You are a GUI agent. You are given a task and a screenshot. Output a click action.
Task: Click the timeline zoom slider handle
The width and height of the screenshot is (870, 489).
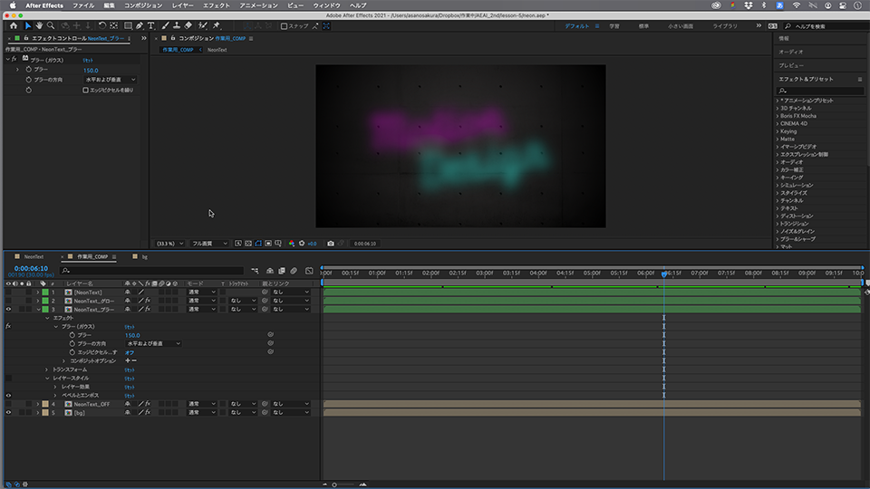[x=334, y=484]
